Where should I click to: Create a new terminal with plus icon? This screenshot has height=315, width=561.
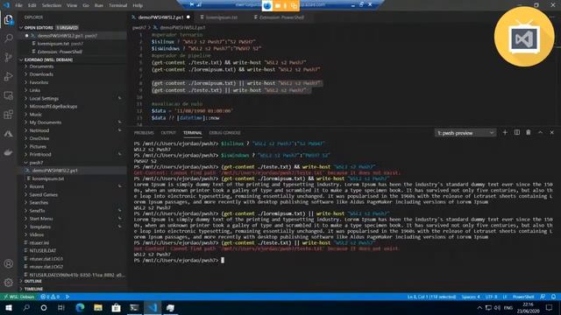pos(505,132)
